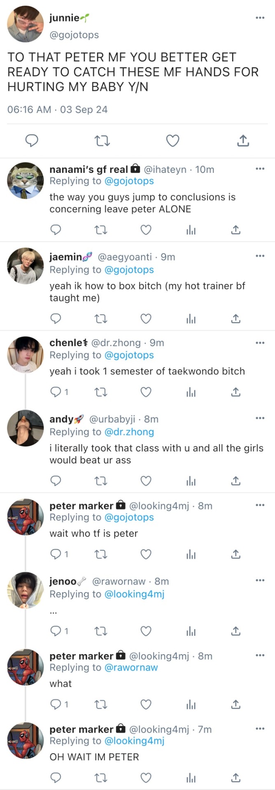Screen dimensions: 275x790
Task: Open more options for jenoo's reply
Action: tap(260, 580)
